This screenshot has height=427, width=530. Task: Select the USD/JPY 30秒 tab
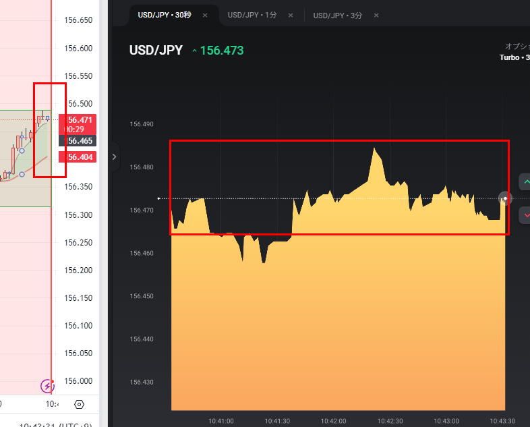click(164, 15)
